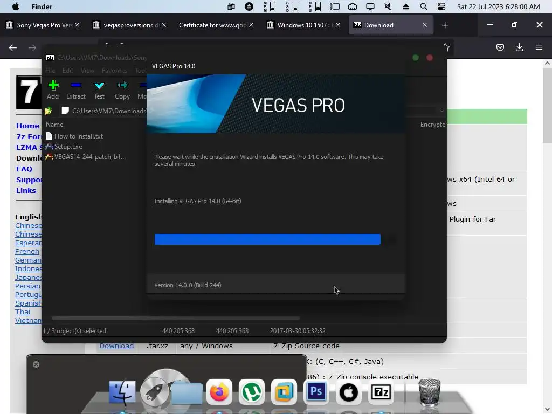The height and width of the screenshot is (414, 552).
Task: Click the muted speaker icon in menu bar
Action: click(388, 6)
